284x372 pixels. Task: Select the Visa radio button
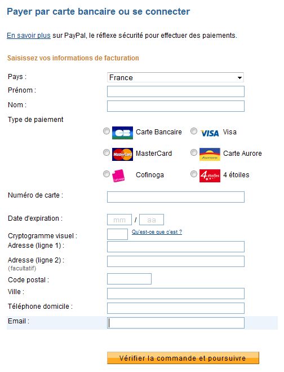[194, 131]
